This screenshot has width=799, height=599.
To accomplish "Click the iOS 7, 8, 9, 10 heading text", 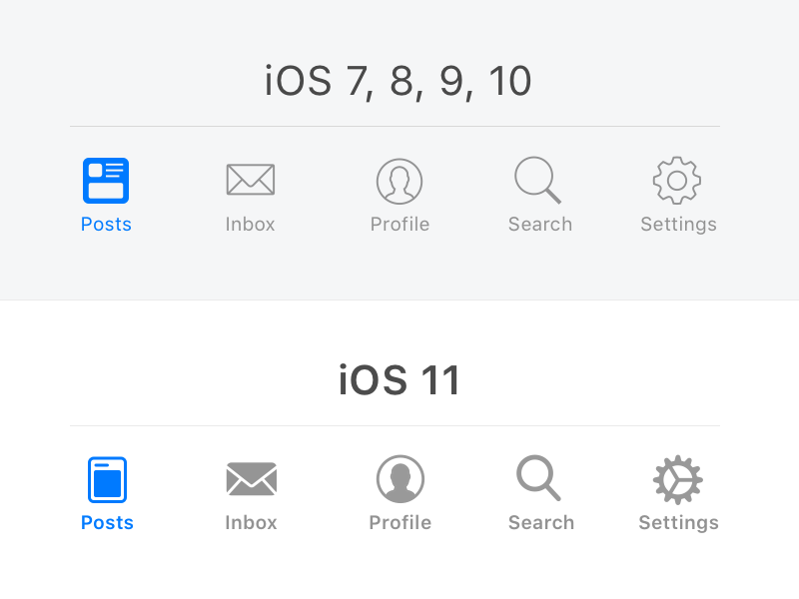I will [x=397, y=81].
